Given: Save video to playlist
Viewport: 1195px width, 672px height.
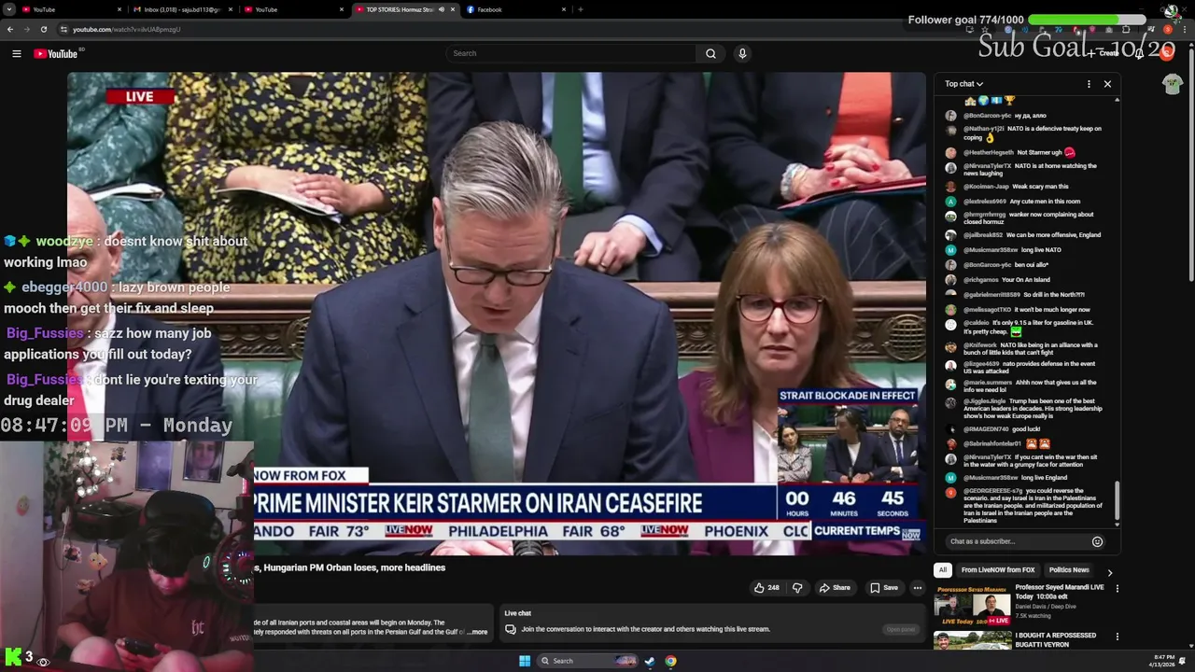Looking at the screenshot, I should click(883, 588).
